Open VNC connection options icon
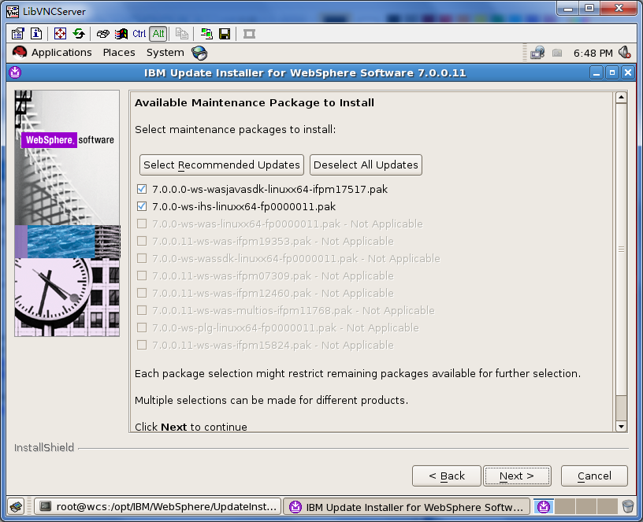The height and width of the screenshot is (522, 643). 17,34
